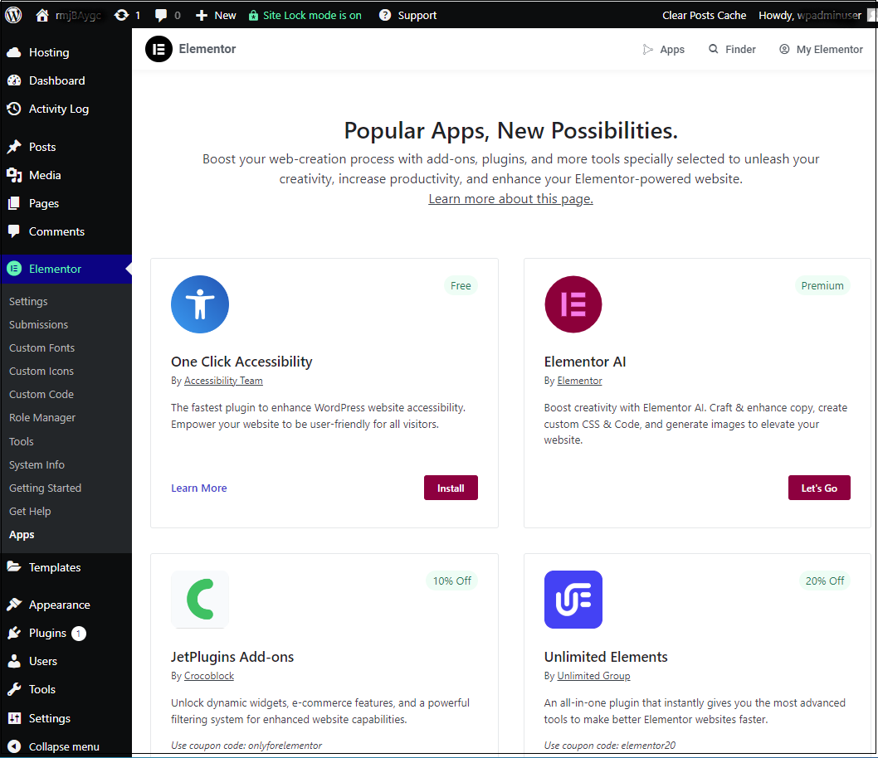Install the One Click Accessibility plugin
The height and width of the screenshot is (758, 878).
point(451,488)
